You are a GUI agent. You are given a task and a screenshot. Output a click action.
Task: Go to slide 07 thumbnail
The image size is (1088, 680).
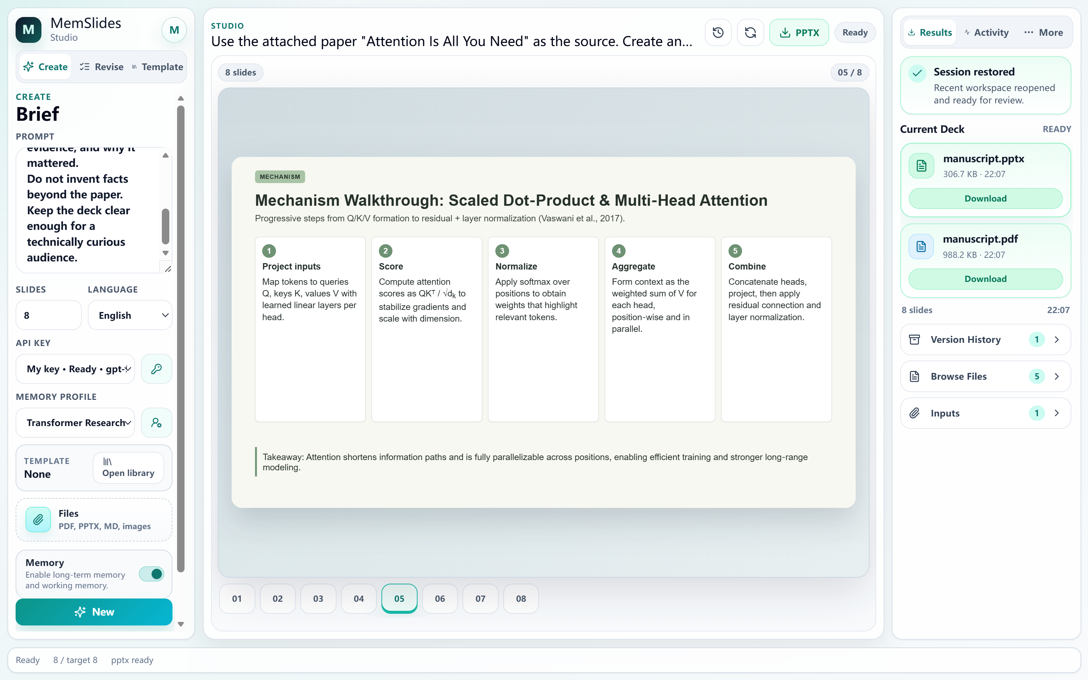point(480,599)
